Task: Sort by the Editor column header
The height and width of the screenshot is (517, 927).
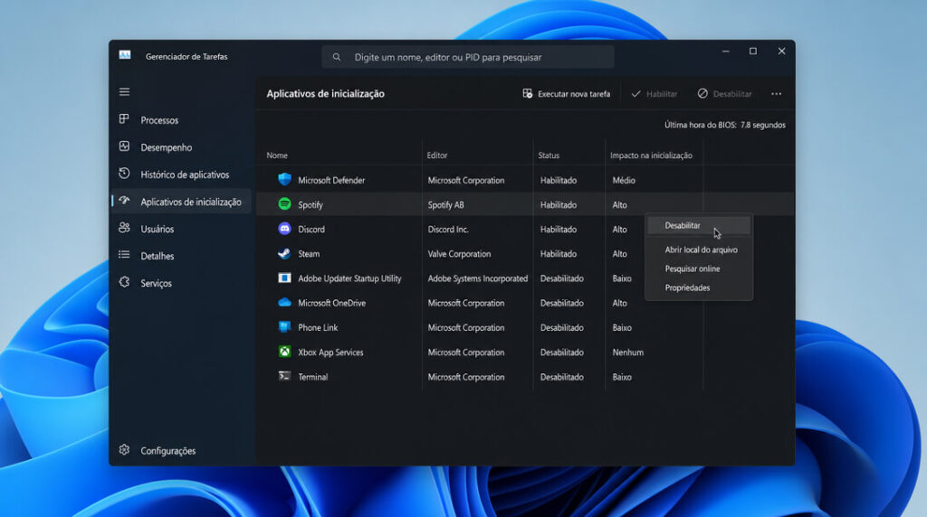Action: [437, 155]
